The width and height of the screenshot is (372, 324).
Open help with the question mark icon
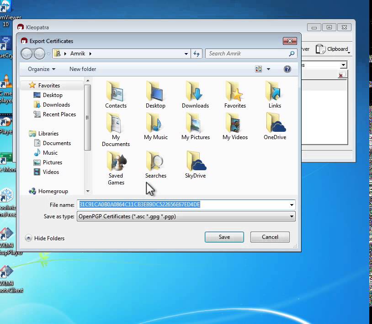click(287, 69)
